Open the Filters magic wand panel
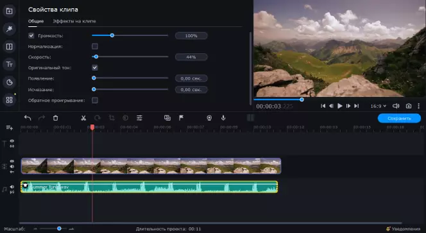The height and width of the screenshot is (233, 426). 9,29
